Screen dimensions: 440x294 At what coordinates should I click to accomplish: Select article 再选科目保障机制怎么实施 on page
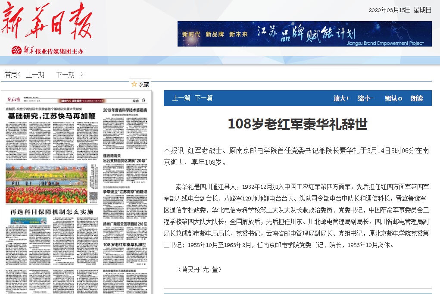[52, 212]
